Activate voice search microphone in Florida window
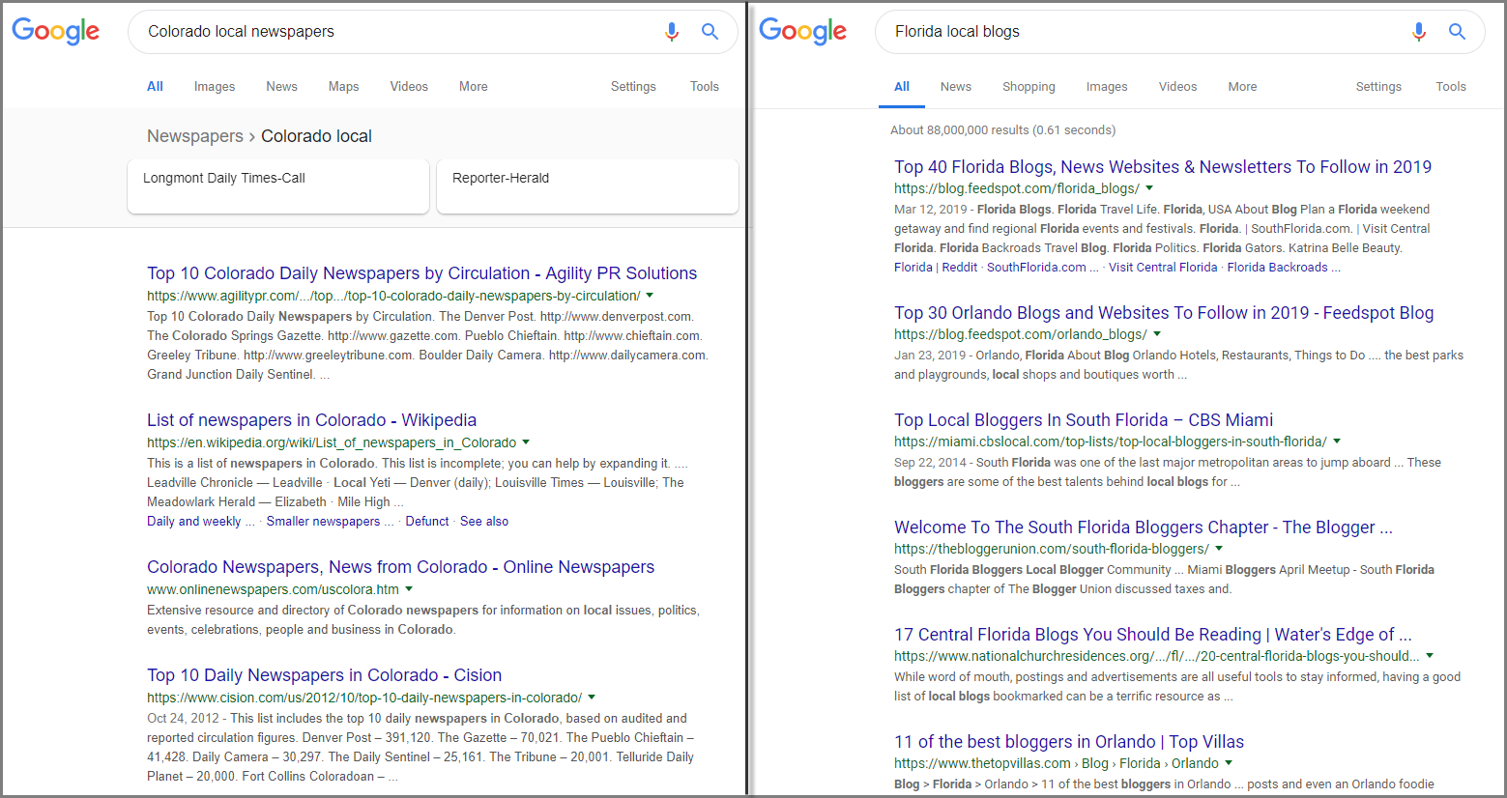This screenshot has width=1507, height=798. pos(1419,32)
